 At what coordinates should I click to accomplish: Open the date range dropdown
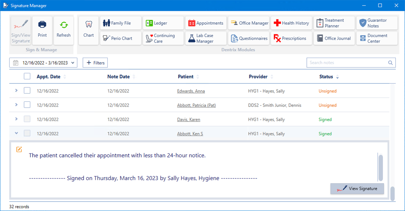pos(43,63)
